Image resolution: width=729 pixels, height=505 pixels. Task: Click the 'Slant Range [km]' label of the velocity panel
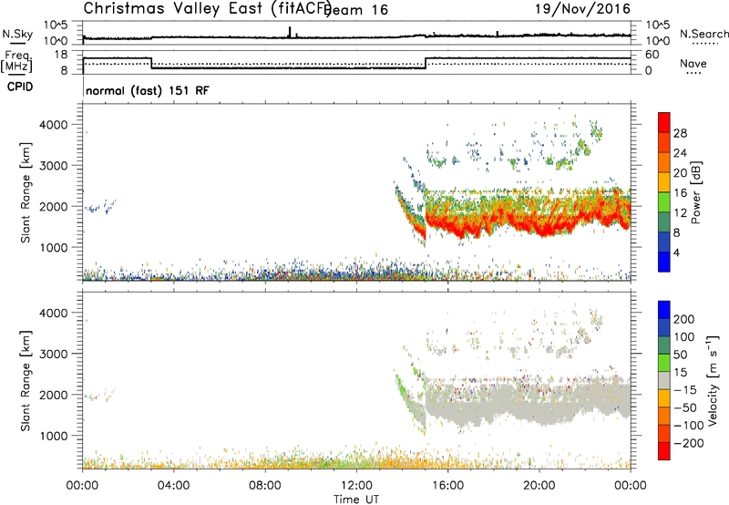point(26,380)
